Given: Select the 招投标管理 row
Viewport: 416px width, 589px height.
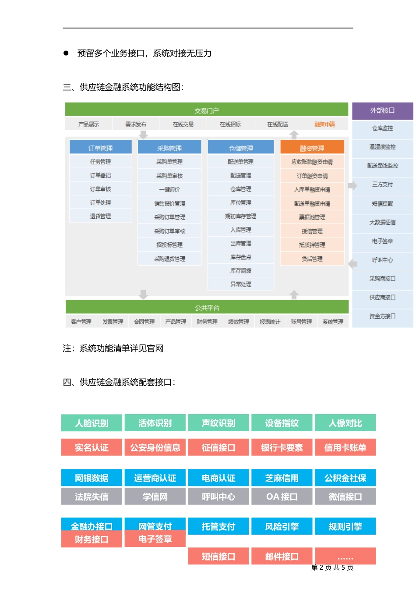Looking at the screenshot, I should [x=169, y=245].
